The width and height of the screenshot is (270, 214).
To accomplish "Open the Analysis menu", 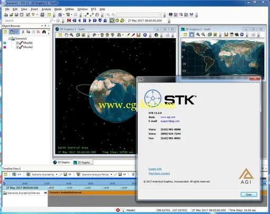I will pyautogui.click(x=46, y=9).
